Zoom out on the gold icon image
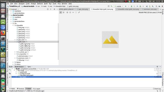Screen dimensions: 164x92 point(70,13)
